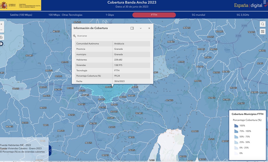Click the 75% - 100% legend swatch
This screenshot has height=162, width=268.
click(x=236, y=131)
